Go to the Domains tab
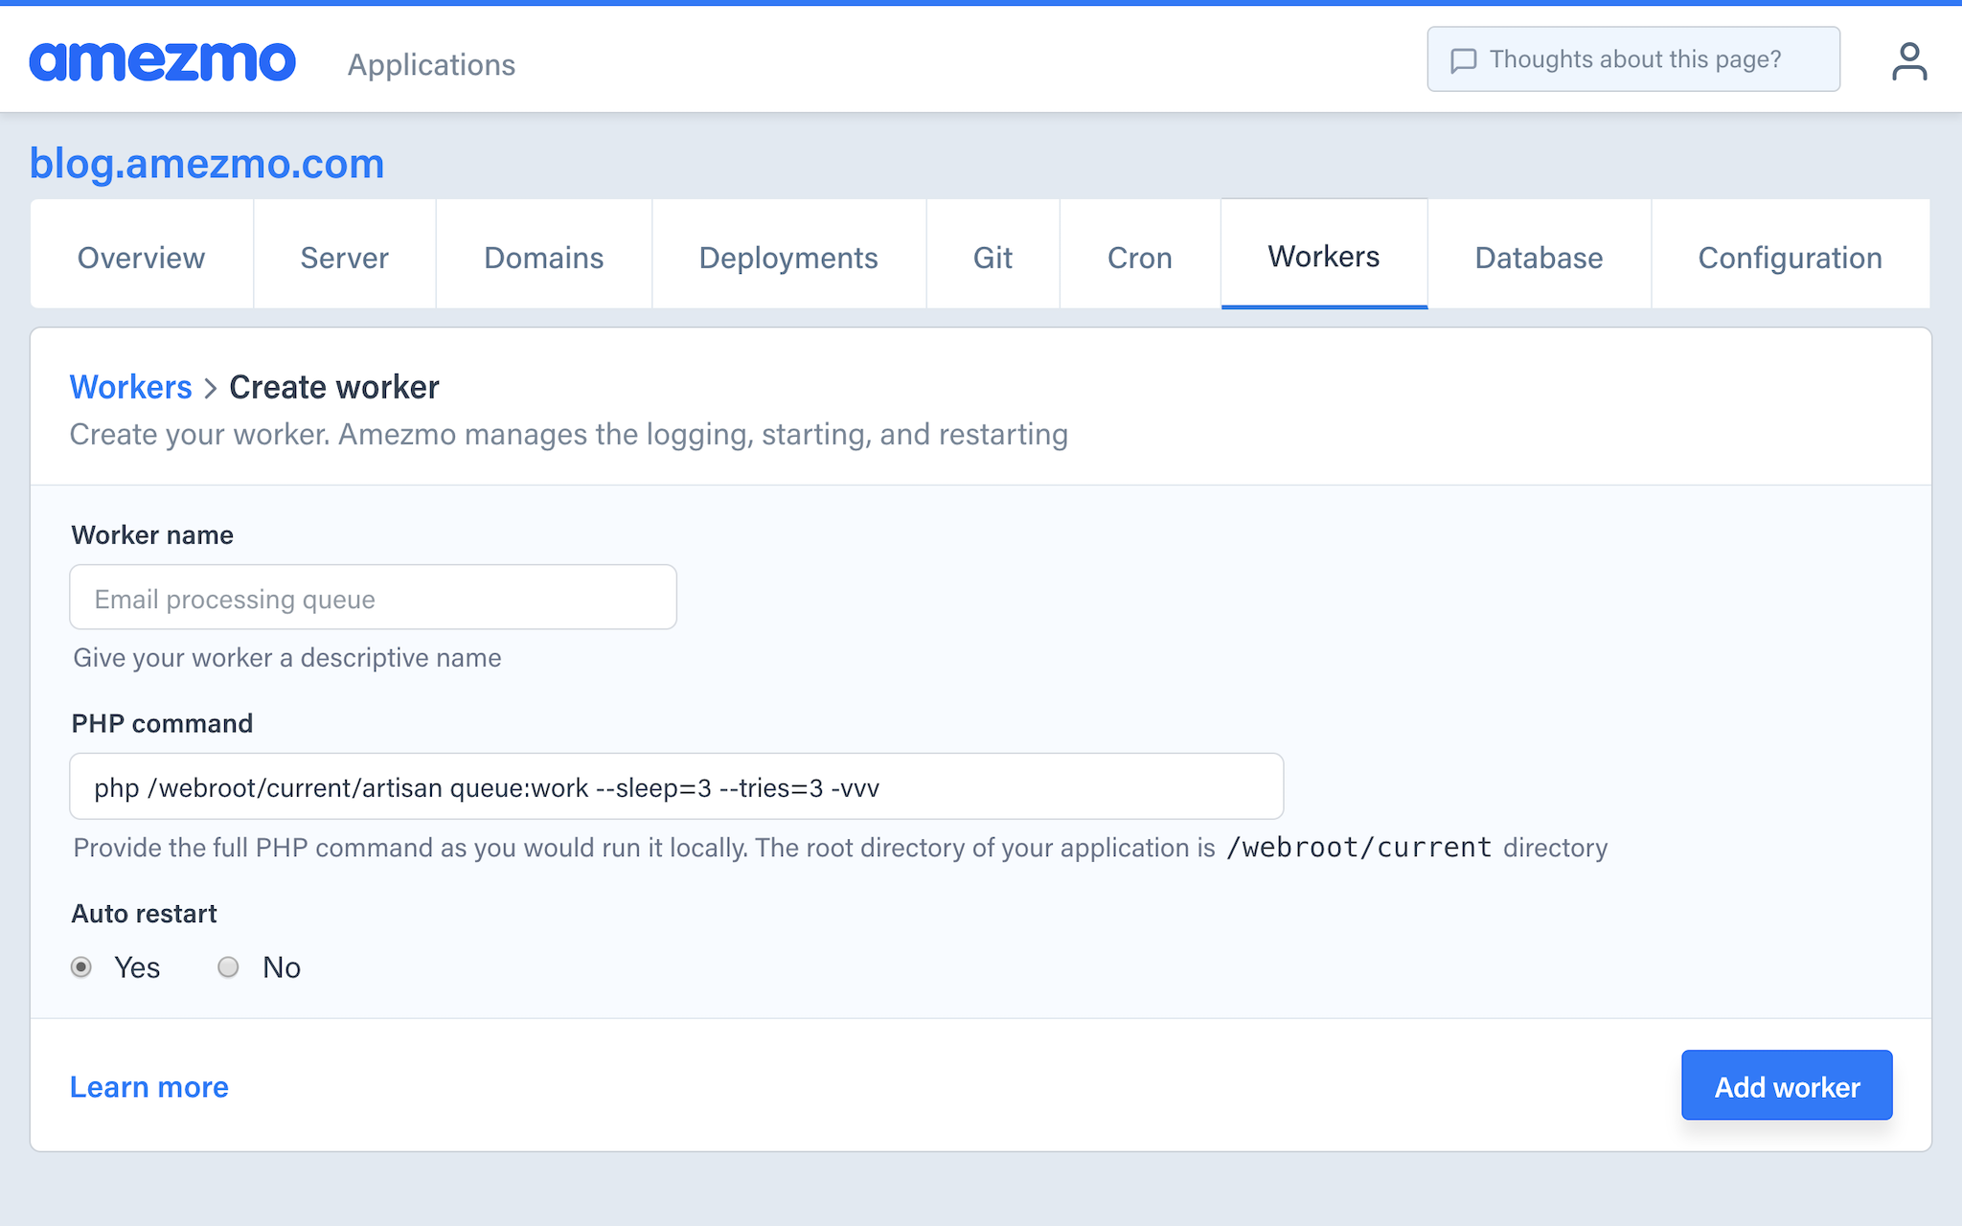This screenshot has height=1226, width=1962. point(543,258)
